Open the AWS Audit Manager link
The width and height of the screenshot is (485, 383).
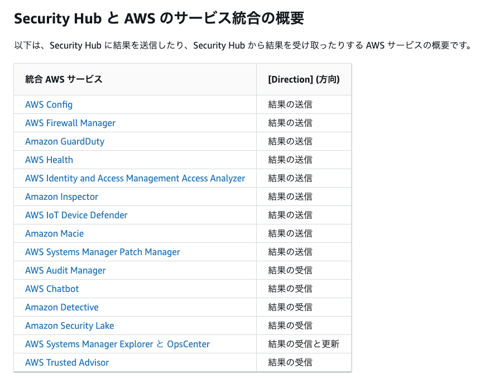coord(65,270)
